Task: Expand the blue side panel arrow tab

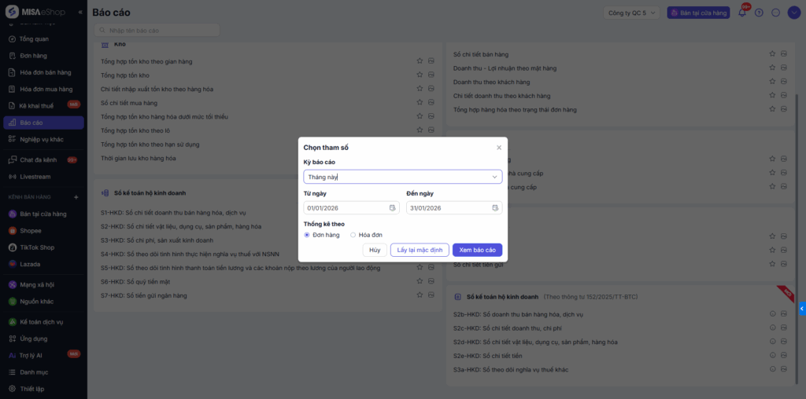Action: tap(802, 309)
